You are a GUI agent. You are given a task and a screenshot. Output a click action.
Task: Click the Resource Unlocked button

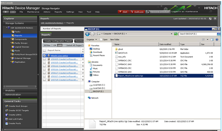click(158, 12)
